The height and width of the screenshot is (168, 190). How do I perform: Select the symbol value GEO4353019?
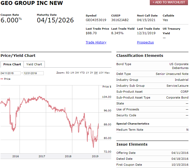(96, 20)
